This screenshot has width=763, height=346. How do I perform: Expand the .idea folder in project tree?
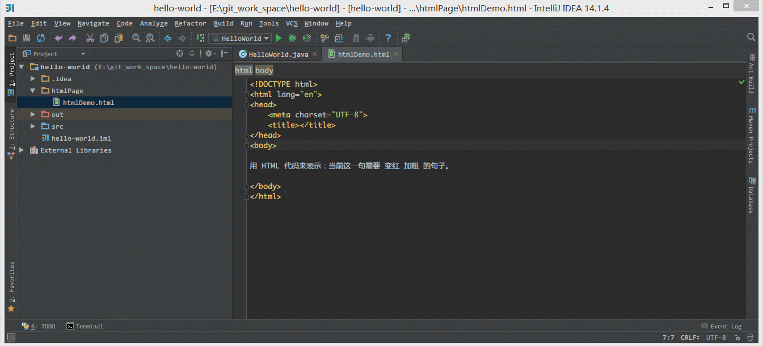(33, 79)
